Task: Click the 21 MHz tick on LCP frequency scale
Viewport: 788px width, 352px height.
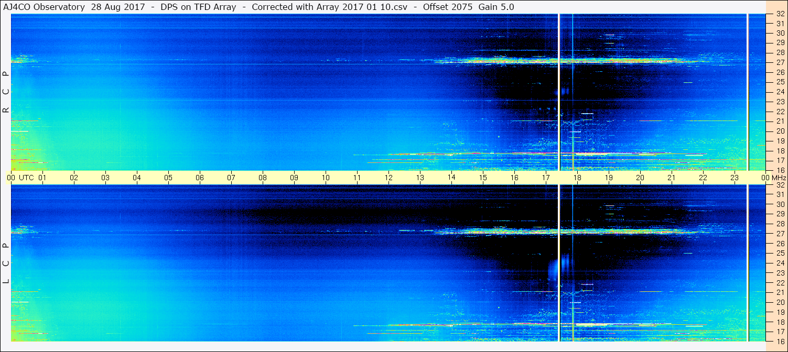Action: (x=780, y=292)
